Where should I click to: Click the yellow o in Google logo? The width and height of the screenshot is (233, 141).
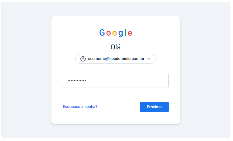(114, 33)
